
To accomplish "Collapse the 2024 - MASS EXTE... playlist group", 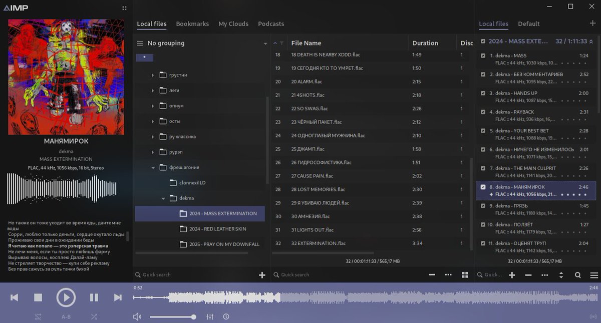I will click(591, 41).
